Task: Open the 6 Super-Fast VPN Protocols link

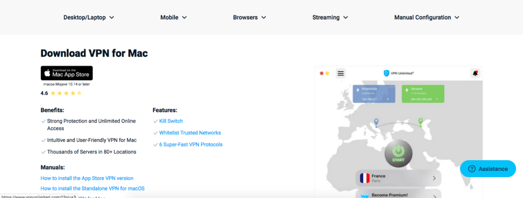Action: 191,144
